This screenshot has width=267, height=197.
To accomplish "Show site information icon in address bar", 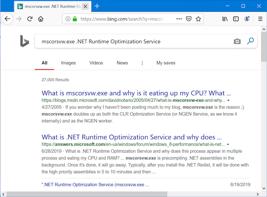I will 68,19.
